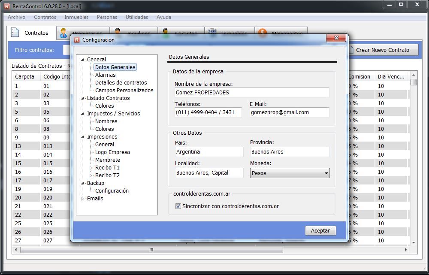Open the Contratos menu in menu bar
Screen dimensions: 429x275
pos(45,17)
